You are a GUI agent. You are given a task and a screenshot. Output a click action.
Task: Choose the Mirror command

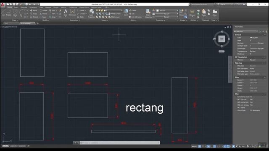click(x=43, y=14)
